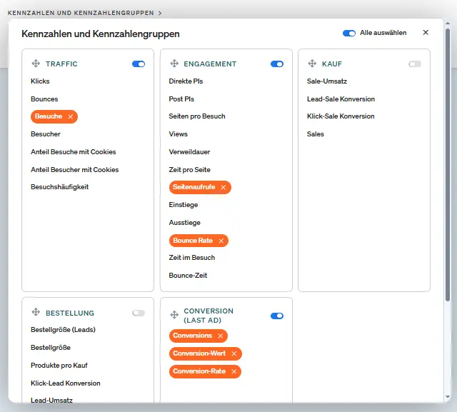Click the move handle of Conversion (Last Ad)

pos(174,315)
